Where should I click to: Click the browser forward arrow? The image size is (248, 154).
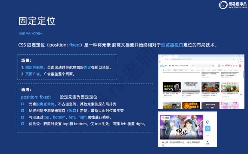coord(163,59)
